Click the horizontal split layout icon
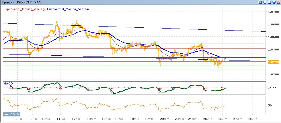Viewport: 281px width, 123px height. point(269,2)
